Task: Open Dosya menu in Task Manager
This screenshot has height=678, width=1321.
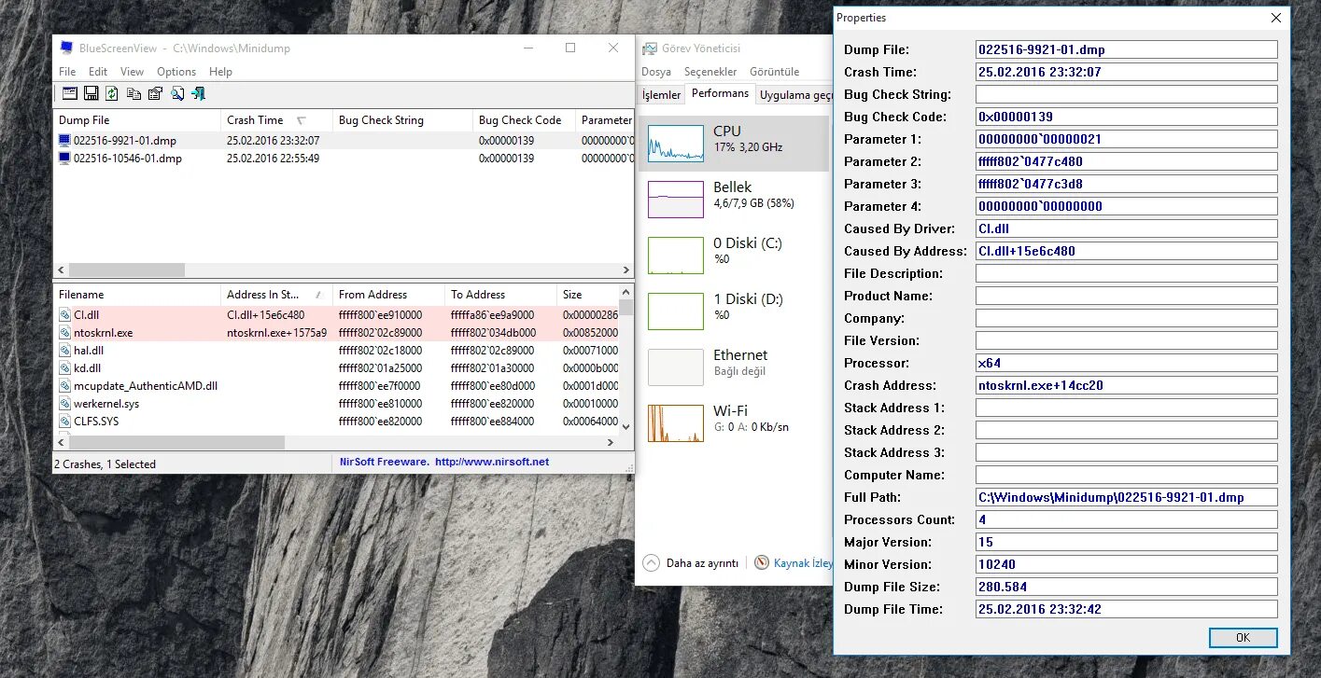Action: 656,72
